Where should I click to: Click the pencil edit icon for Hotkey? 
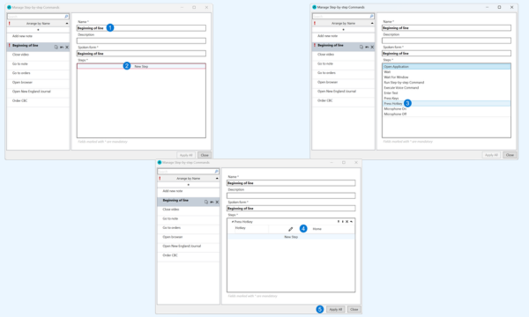(290, 229)
